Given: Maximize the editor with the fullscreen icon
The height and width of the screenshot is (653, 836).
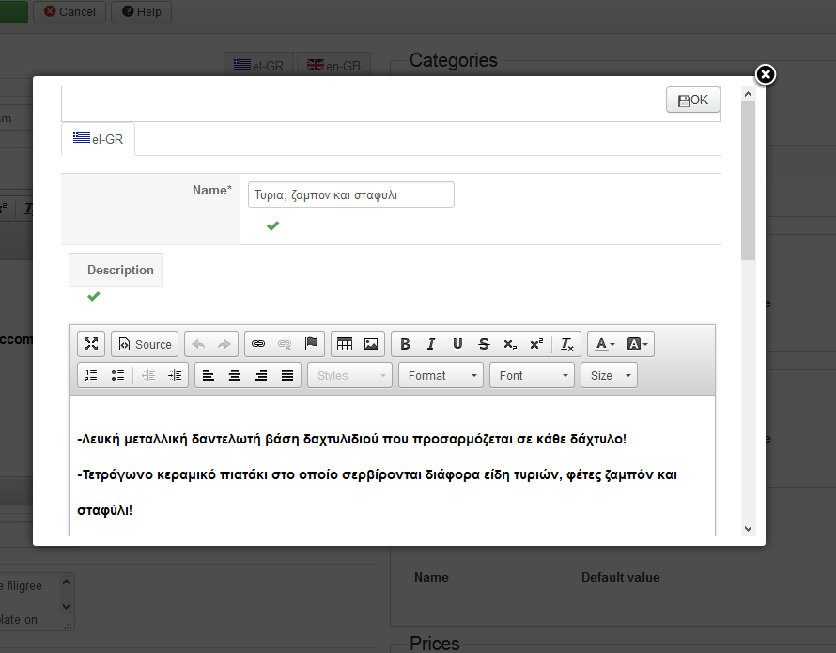Looking at the screenshot, I should click(91, 344).
